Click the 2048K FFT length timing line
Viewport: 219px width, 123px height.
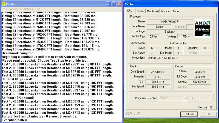pyautogui.click(x=51, y=49)
